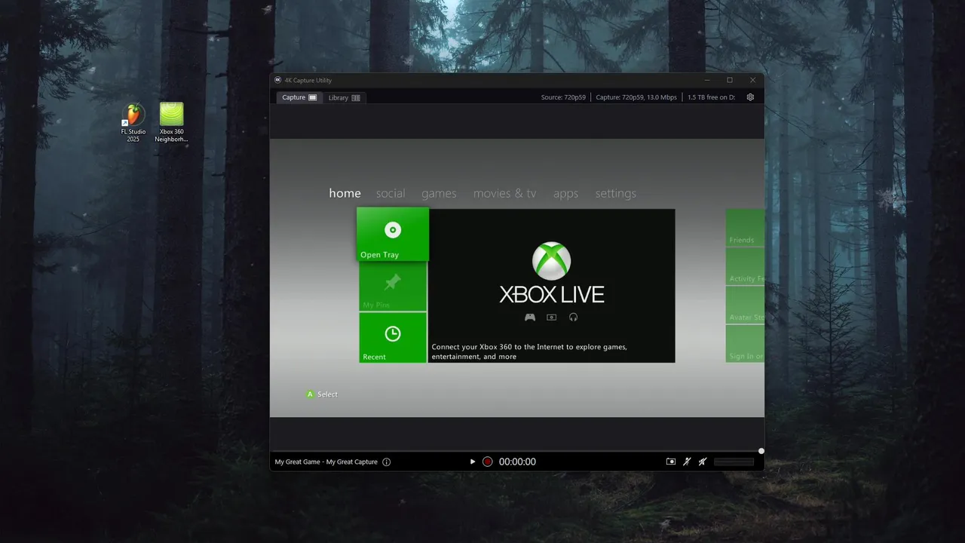Click 'Capture: 720p59, 13.0 Mbps' status text

click(x=636, y=97)
